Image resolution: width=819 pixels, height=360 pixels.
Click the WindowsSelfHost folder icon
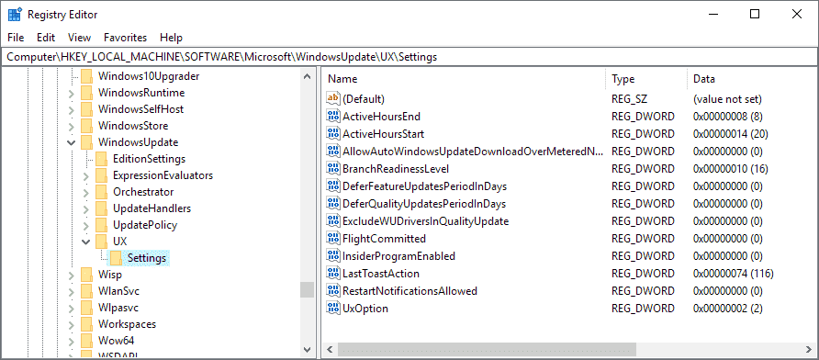tap(86, 109)
